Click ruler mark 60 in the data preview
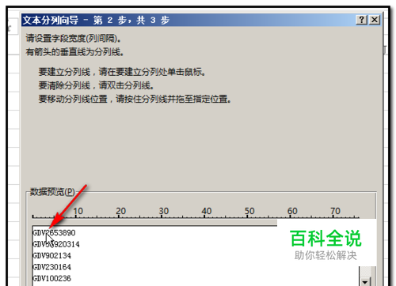Screen dimensions: 396x286 click(292, 211)
